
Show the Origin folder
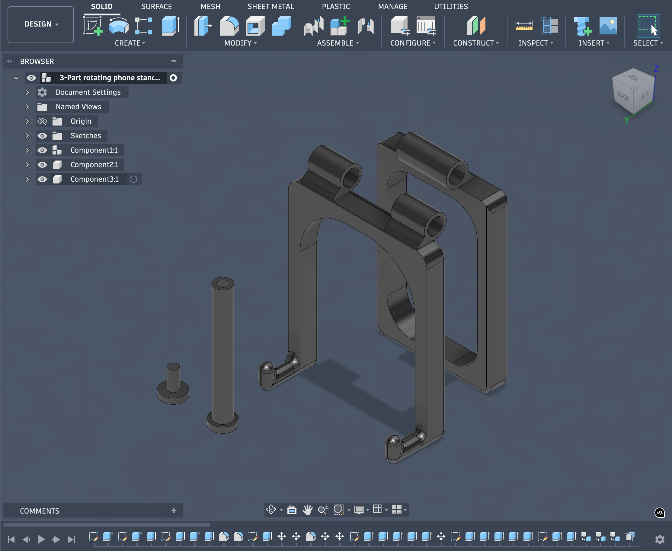pyautogui.click(x=42, y=121)
